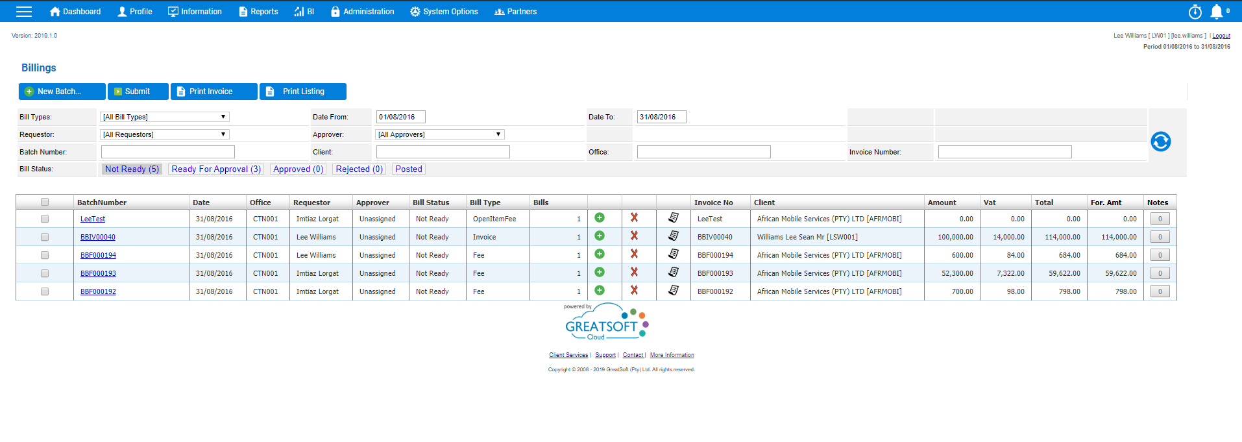Check the box for BBIV00040 batch

pos(45,237)
